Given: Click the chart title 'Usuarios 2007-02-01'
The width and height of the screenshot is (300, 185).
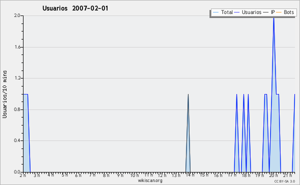Looking at the screenshot, I should coord(75,8).
